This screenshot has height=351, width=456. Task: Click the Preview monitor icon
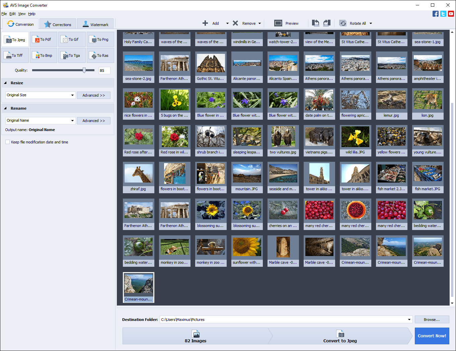click(x=278, y=23)
